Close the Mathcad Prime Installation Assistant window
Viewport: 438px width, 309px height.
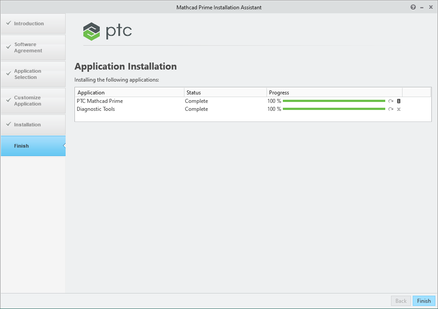[x=431, y=7]
